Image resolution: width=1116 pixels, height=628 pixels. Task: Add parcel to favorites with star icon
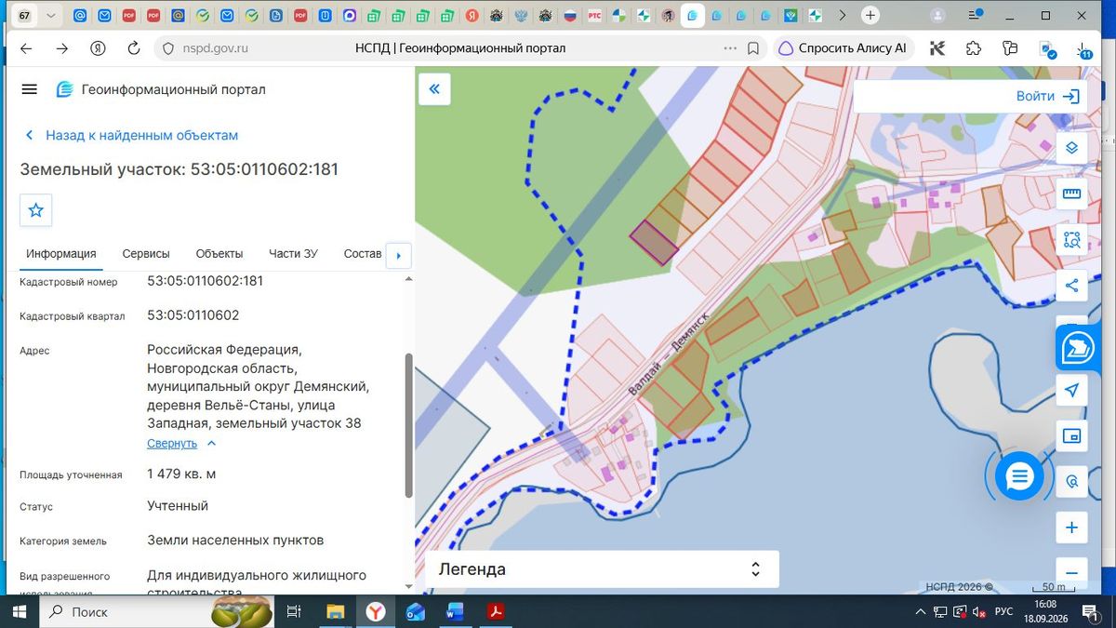[x=36, y=210]
